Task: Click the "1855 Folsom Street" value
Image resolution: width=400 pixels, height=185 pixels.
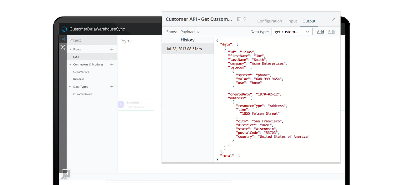Action: [x=260, y=114]
